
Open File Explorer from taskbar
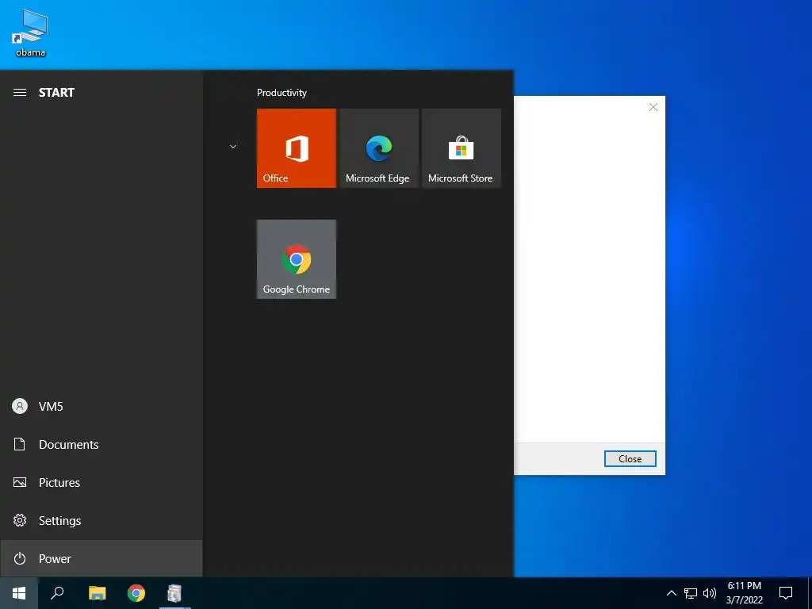[x=97, y=593]
